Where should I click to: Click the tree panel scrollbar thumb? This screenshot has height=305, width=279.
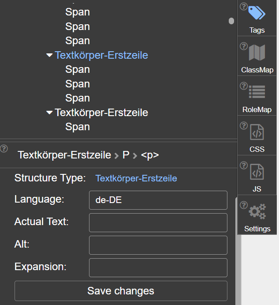tap(231, 21)
